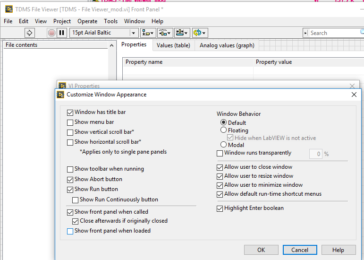
Task: Click the Property value column header
Action: tap(309, 62)
